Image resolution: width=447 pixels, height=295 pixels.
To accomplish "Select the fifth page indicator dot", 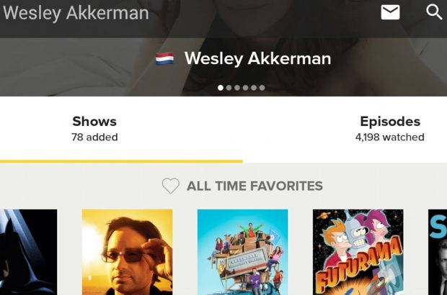I will coord(254,88).
